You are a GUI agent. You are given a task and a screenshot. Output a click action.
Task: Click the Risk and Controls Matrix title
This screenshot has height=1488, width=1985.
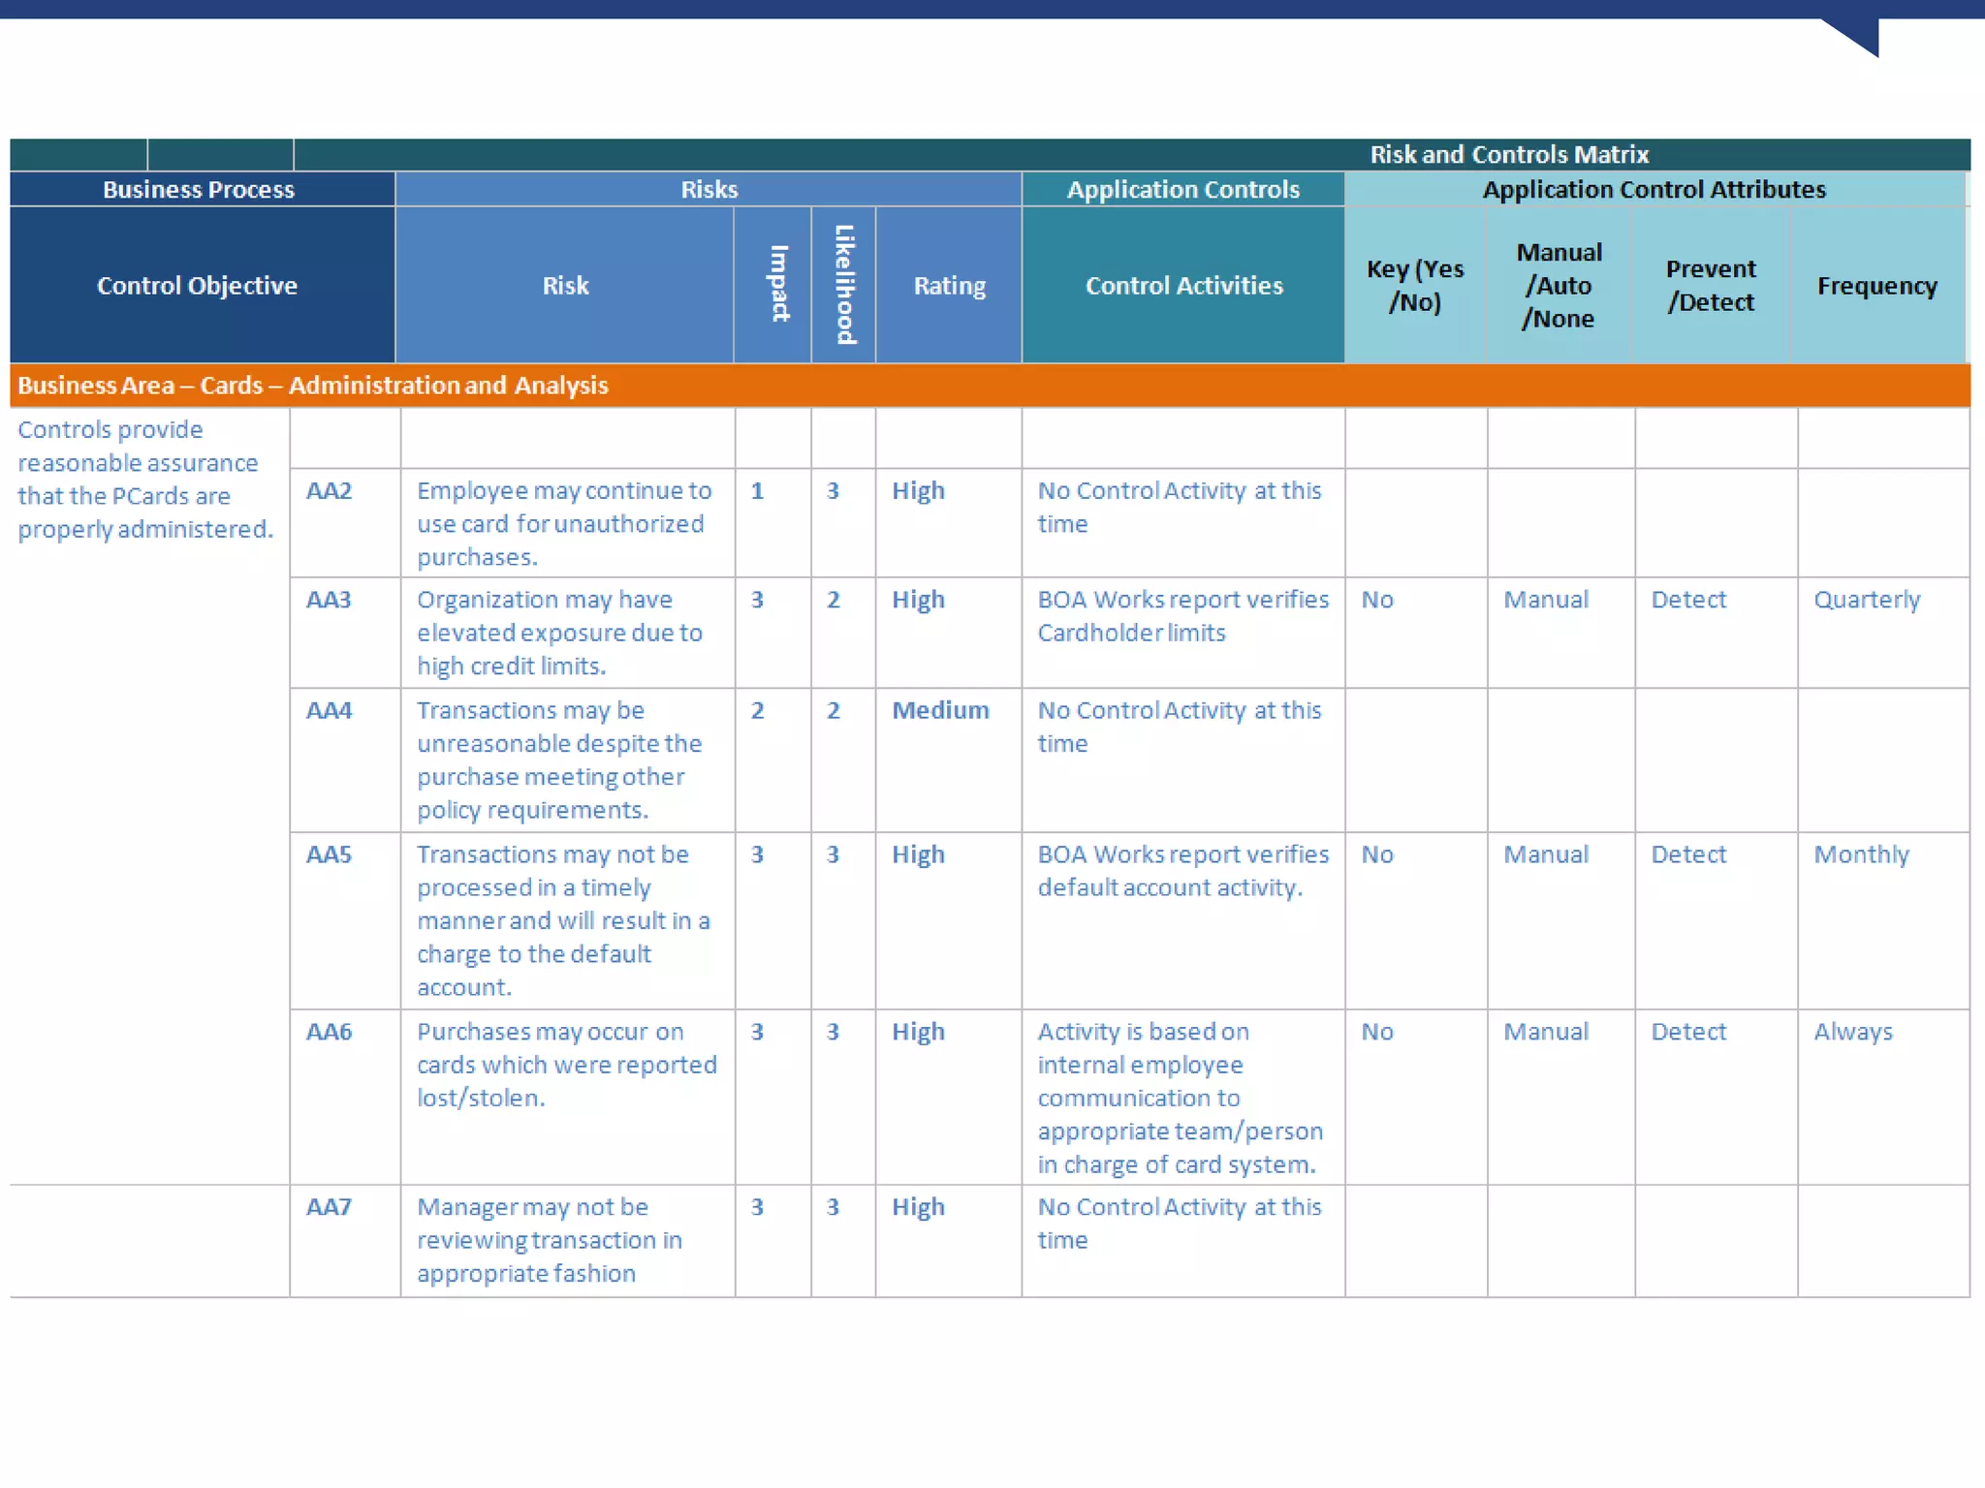tap(1508, 155)
